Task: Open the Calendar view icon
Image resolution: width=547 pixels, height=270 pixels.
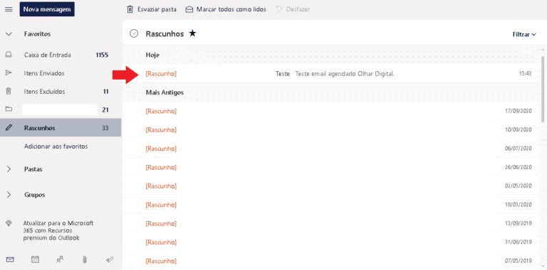Action: [35, 259]
